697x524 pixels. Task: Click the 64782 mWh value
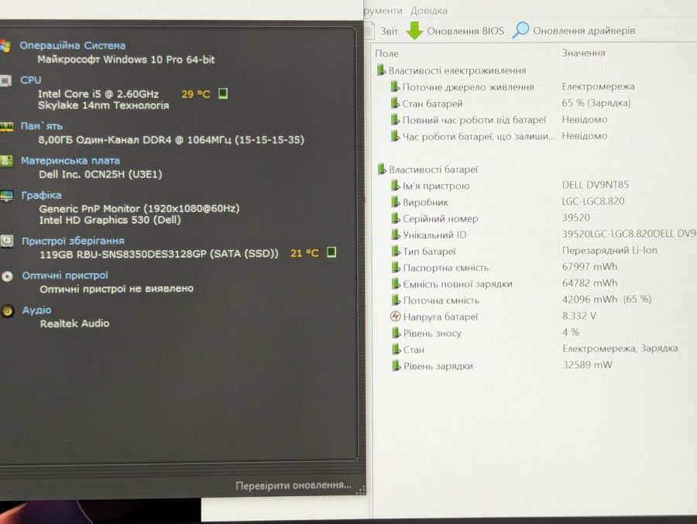[589, 283]
